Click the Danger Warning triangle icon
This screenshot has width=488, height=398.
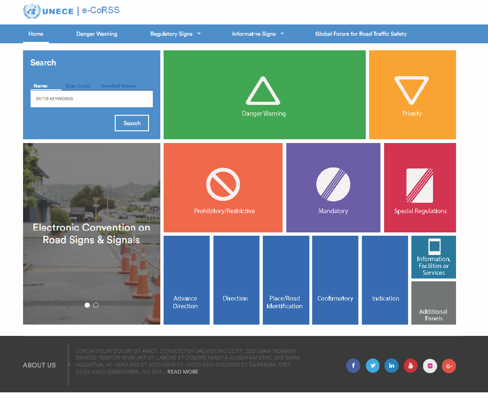pos(263,91)
